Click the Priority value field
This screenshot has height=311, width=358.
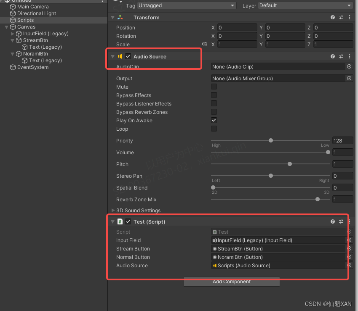tap(343, 140)
